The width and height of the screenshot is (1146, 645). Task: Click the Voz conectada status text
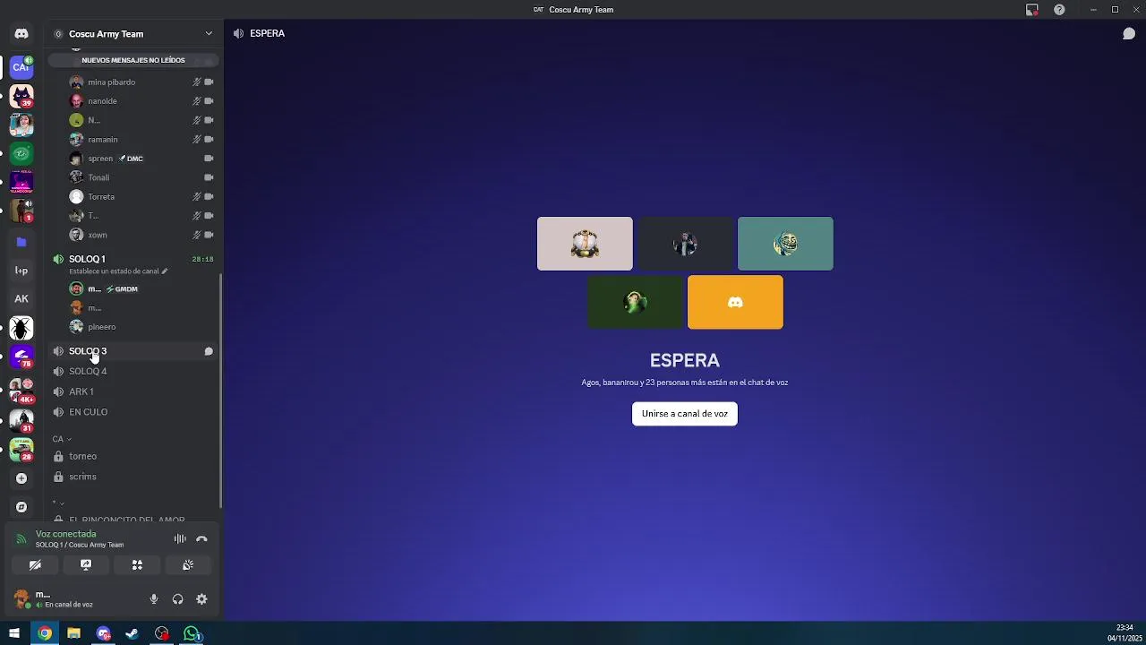(65, 534)
